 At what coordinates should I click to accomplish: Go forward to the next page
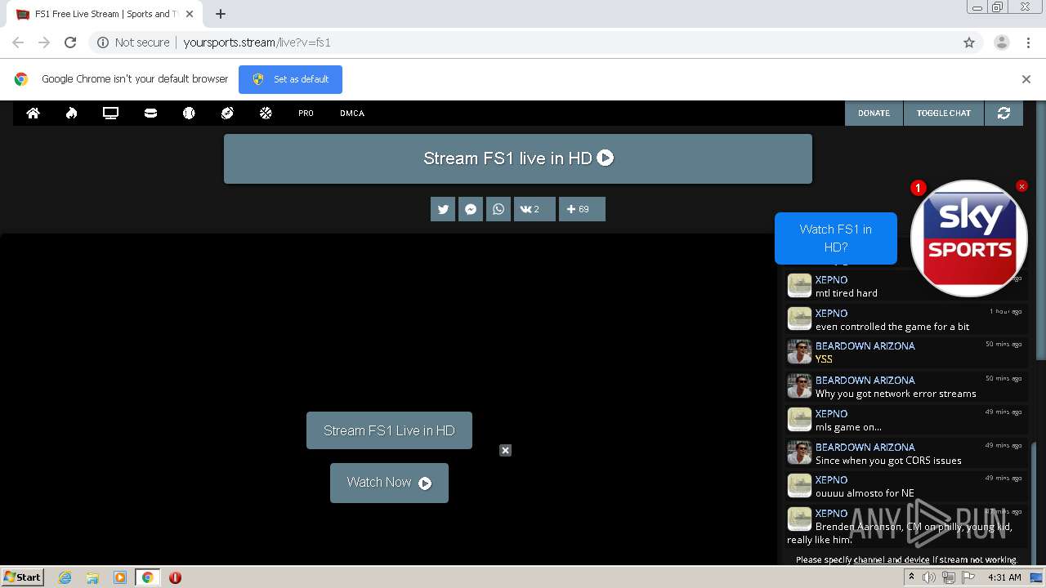pos(44,42)
